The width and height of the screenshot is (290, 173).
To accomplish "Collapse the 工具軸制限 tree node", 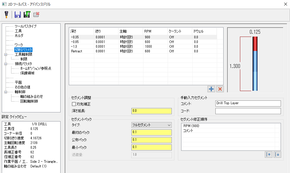I will (x=6, y=54).
